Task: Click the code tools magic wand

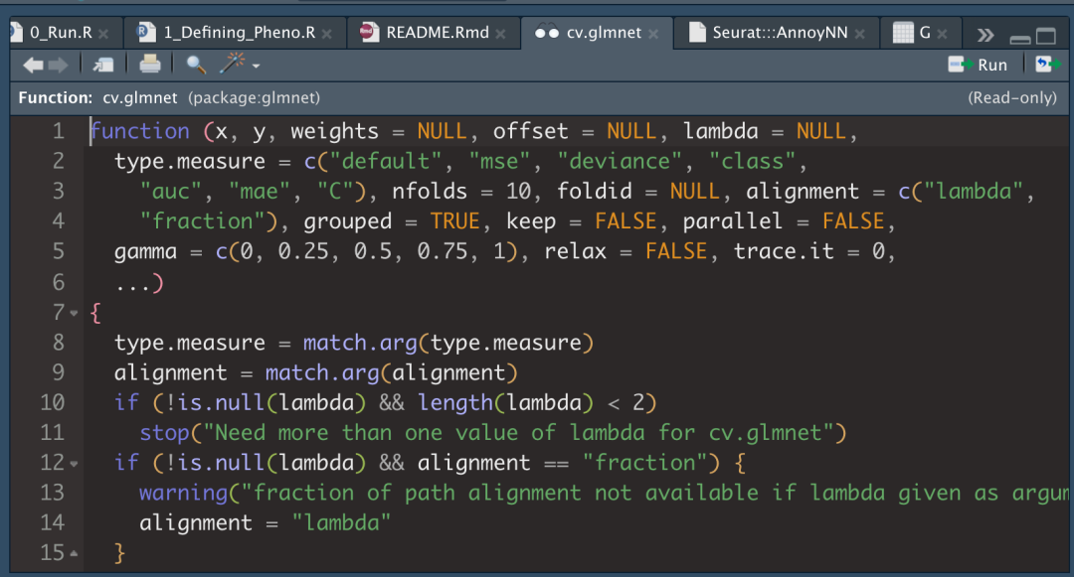Action: click(232, 64)
